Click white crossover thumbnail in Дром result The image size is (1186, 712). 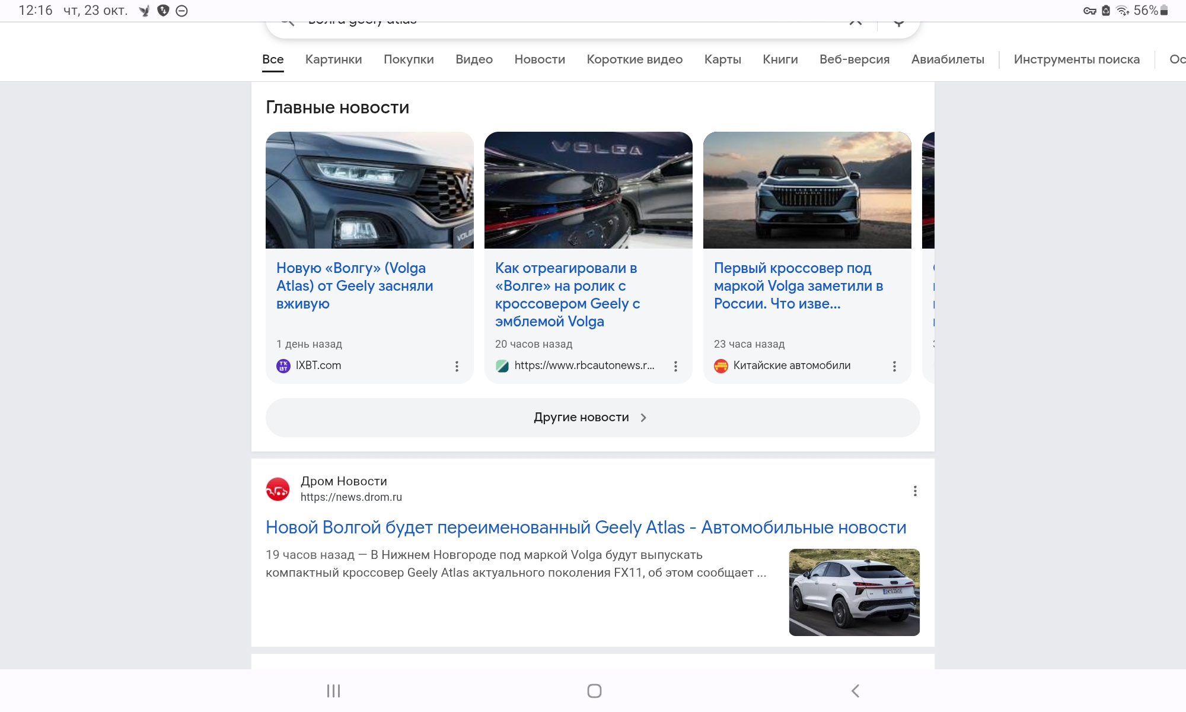(854, 592)
